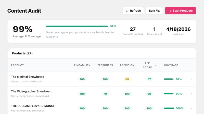Click the yellow Precision score 60 badge
Viewport: 204px width, 114px height.
(127, 79)
